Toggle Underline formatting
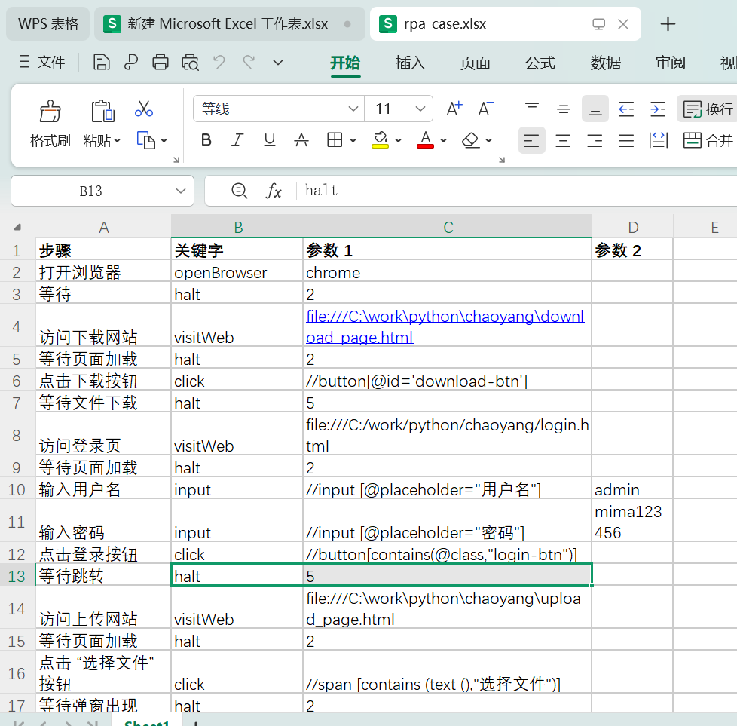This screenshot has width=737, height=726. click(269, 139)
